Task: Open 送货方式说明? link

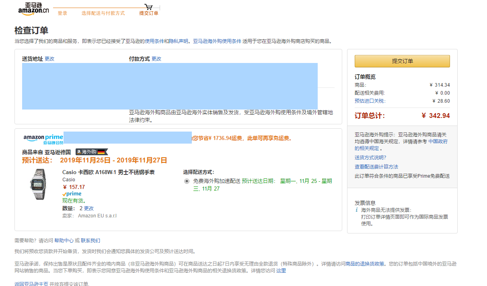Action: [x=370, y=158]
